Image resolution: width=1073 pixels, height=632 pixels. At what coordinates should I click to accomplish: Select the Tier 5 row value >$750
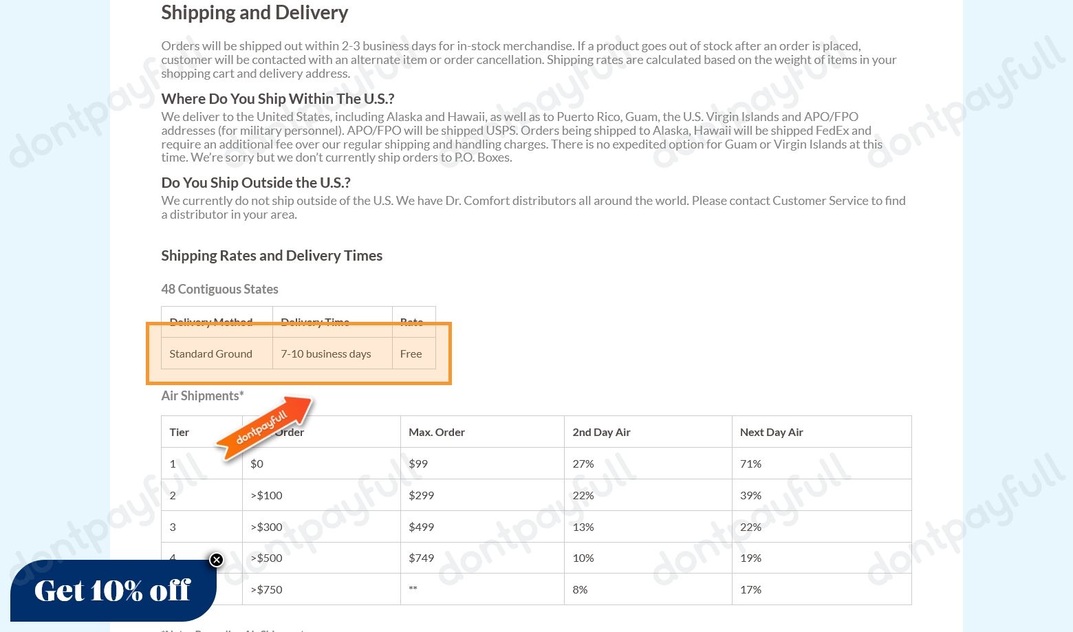tap(266, 589)
